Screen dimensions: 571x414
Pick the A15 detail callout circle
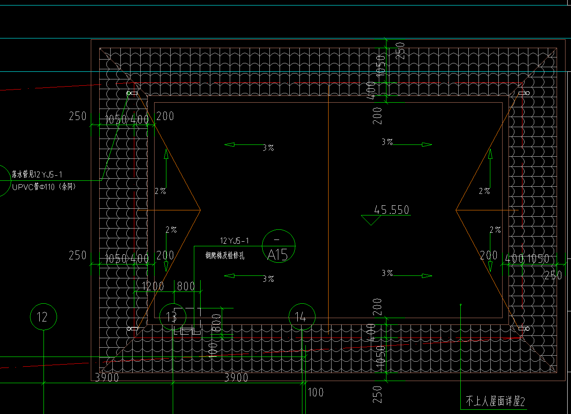click(x=279, y=246)
